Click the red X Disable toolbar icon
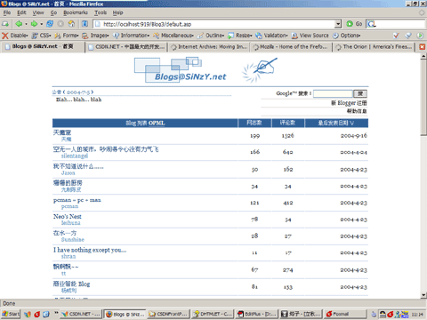The height and width of the screenshot is (320, 427). (x=5, y=36)
